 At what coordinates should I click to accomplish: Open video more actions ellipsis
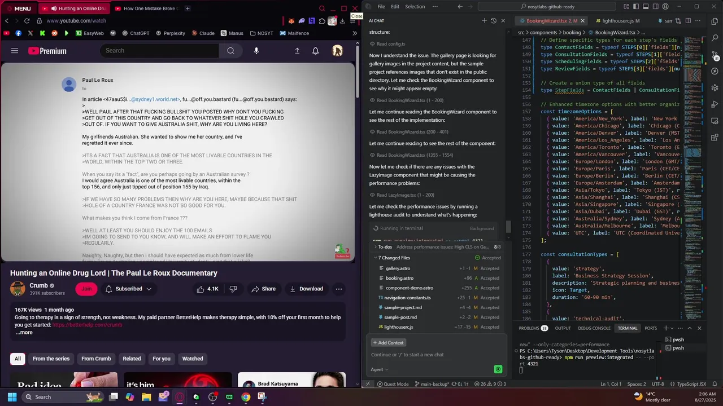[x=339, y=289]
